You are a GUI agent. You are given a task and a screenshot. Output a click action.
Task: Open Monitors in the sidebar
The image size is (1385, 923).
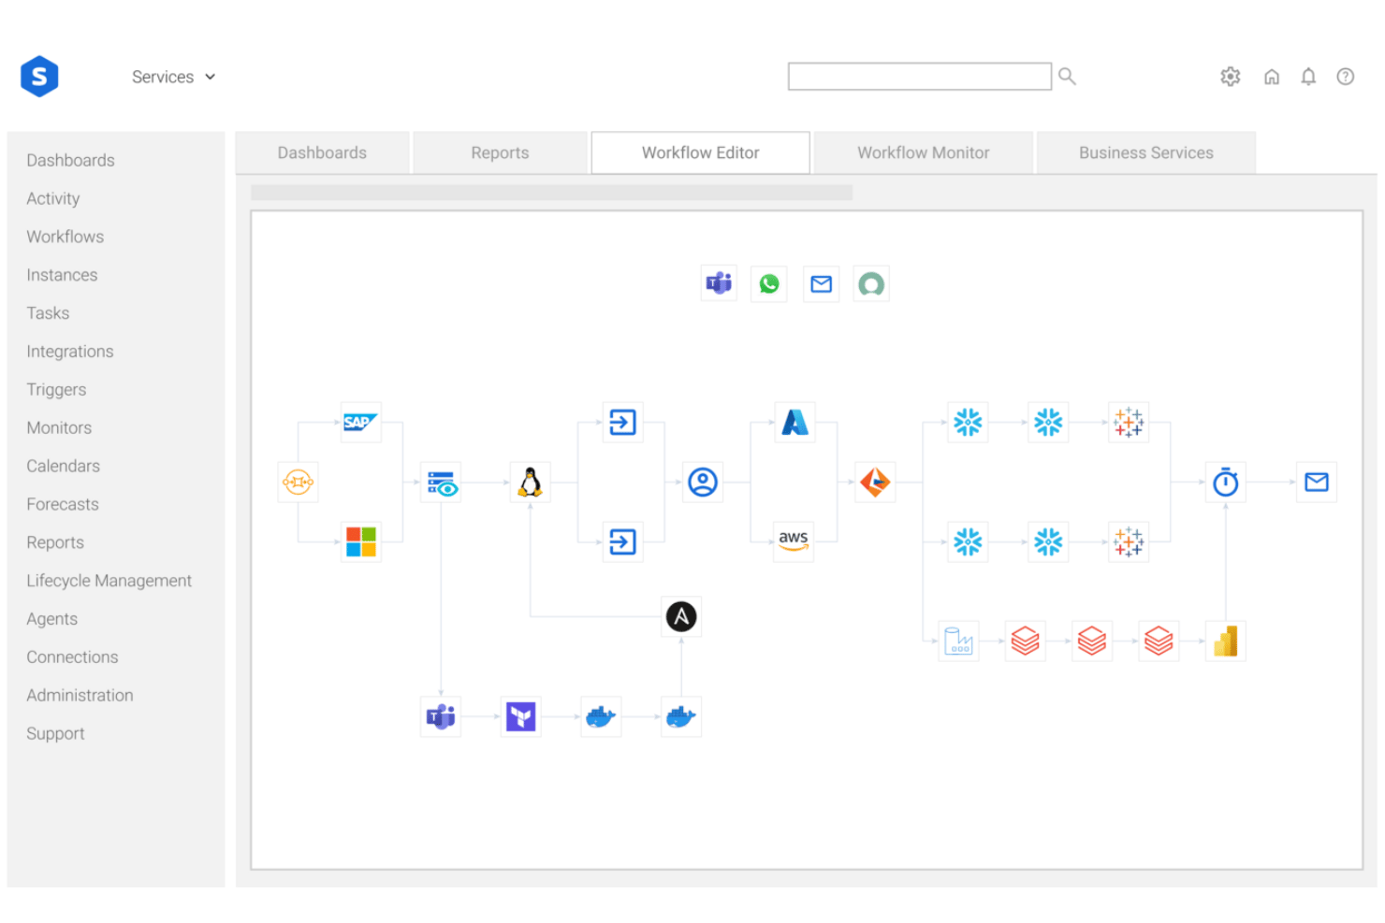click(x=59, y=428)
